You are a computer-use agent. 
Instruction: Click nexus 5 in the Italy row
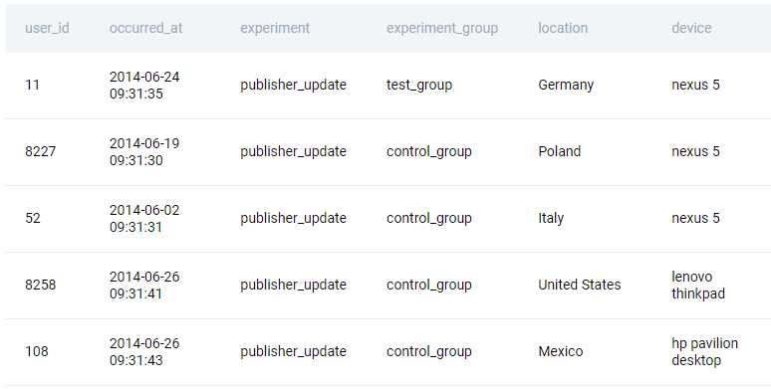[x=695, y=218]
